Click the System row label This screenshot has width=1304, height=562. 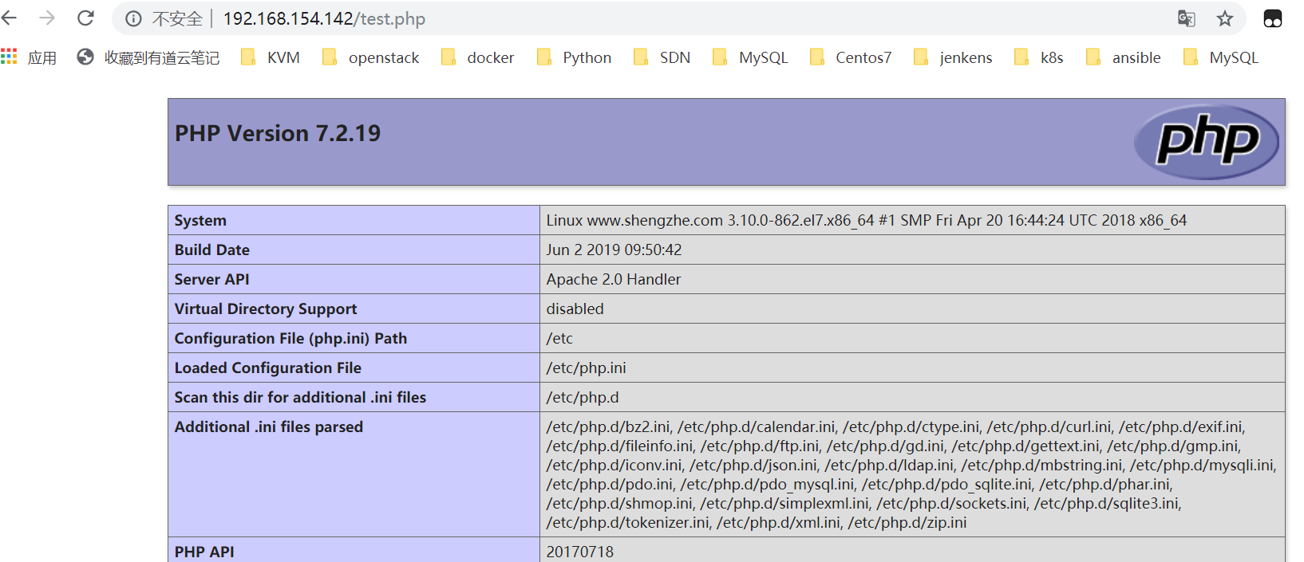pos(200,220)
